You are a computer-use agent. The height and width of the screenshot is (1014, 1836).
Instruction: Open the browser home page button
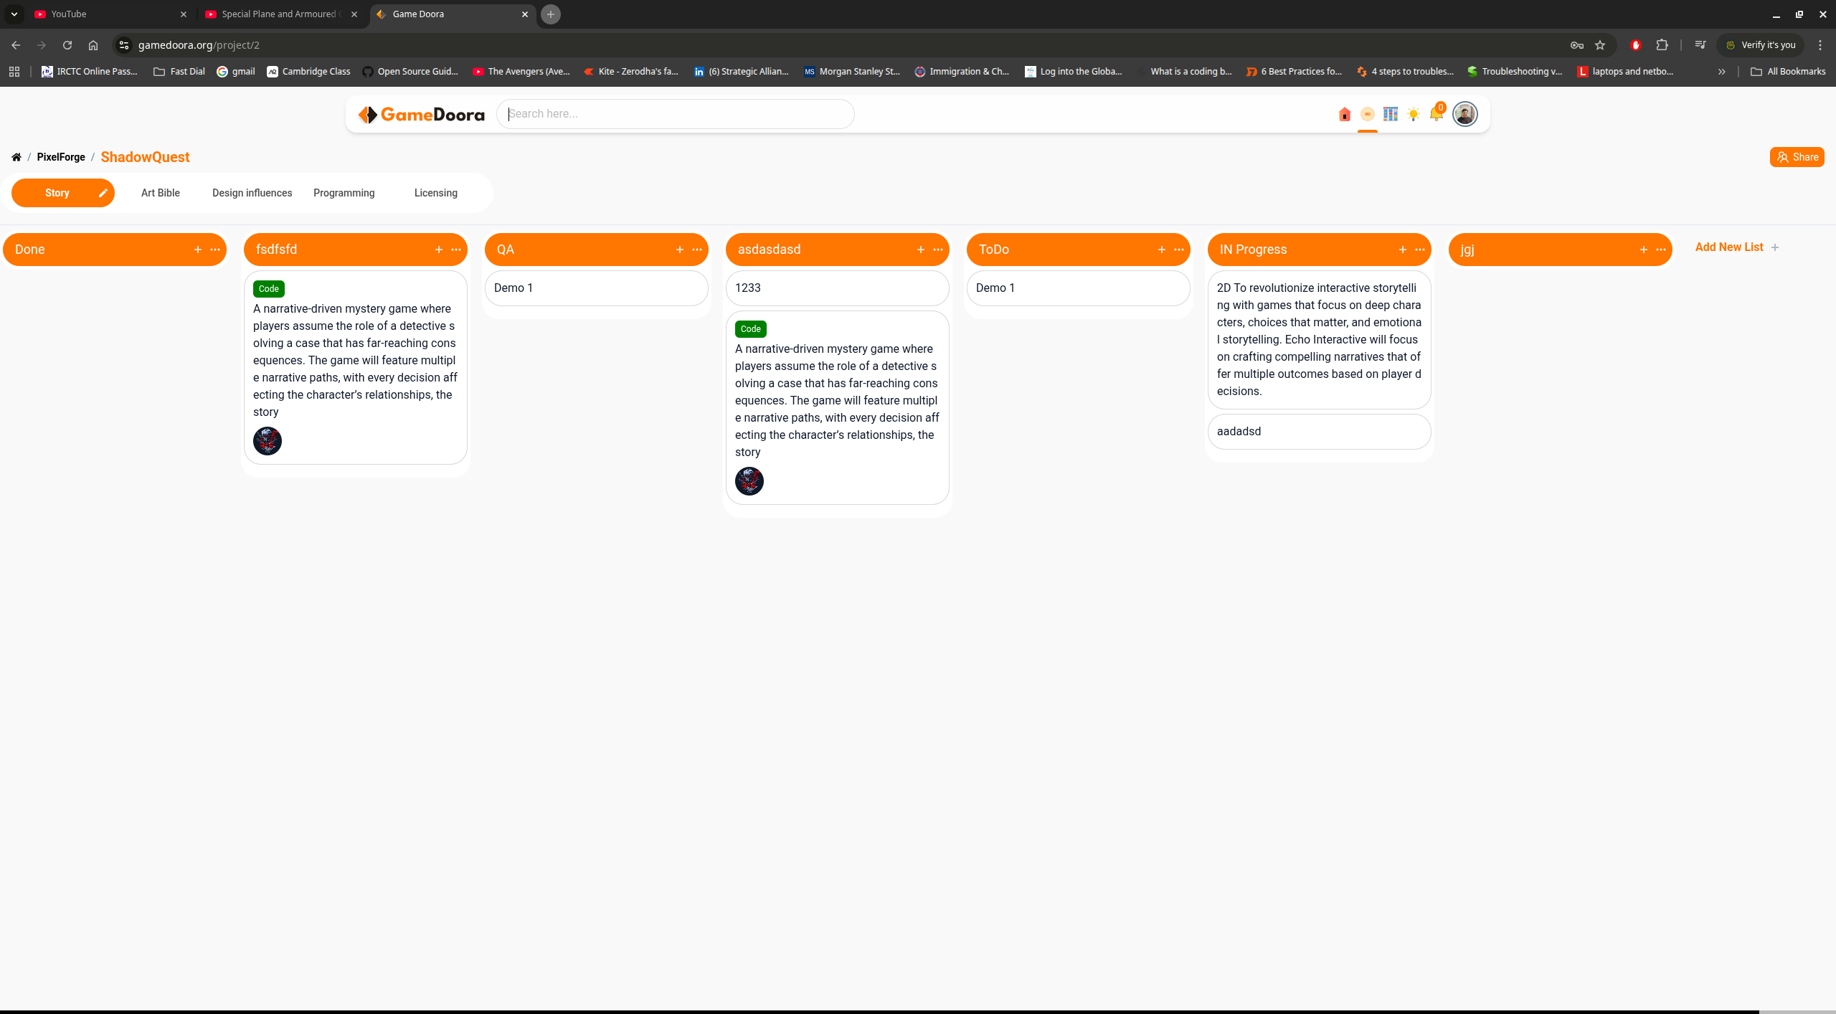pos(93,45)
